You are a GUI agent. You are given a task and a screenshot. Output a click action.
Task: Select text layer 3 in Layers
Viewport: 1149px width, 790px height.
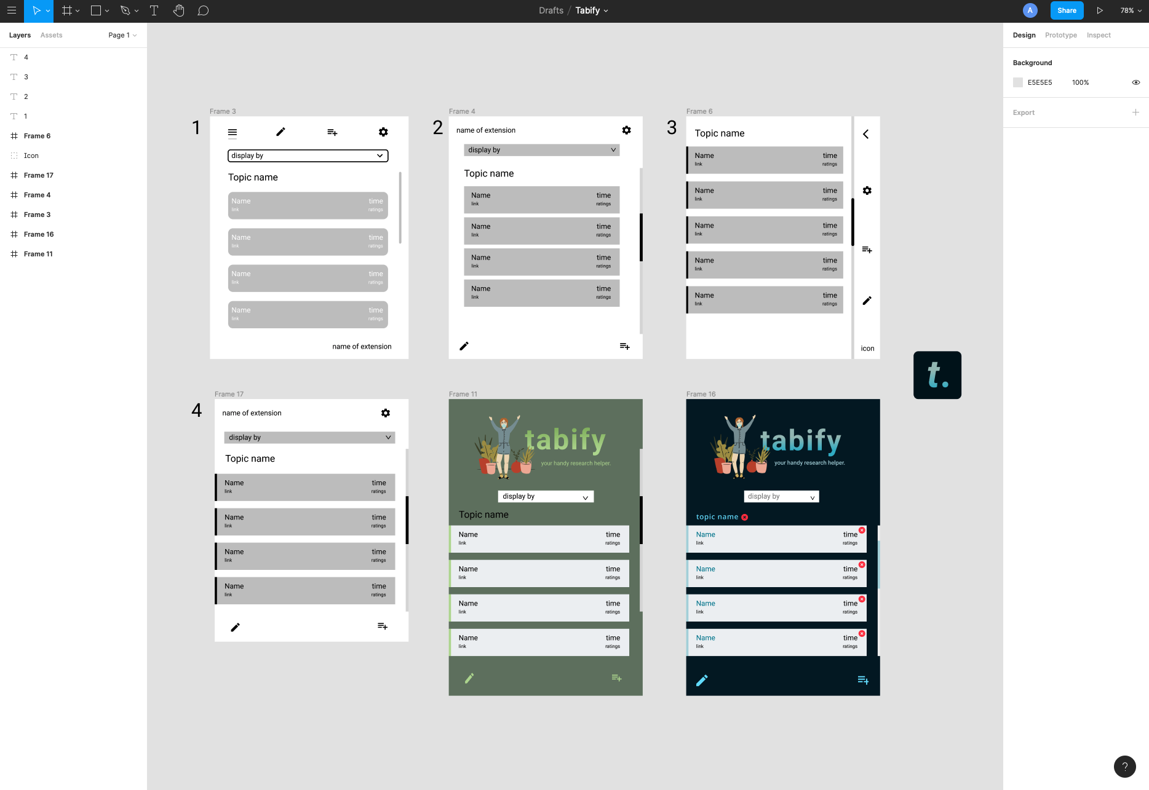(73, 77)
